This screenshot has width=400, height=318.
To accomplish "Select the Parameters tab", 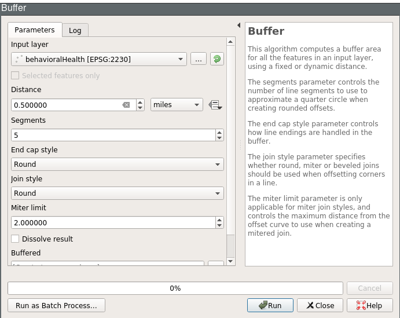I will (x=35, y=30).
